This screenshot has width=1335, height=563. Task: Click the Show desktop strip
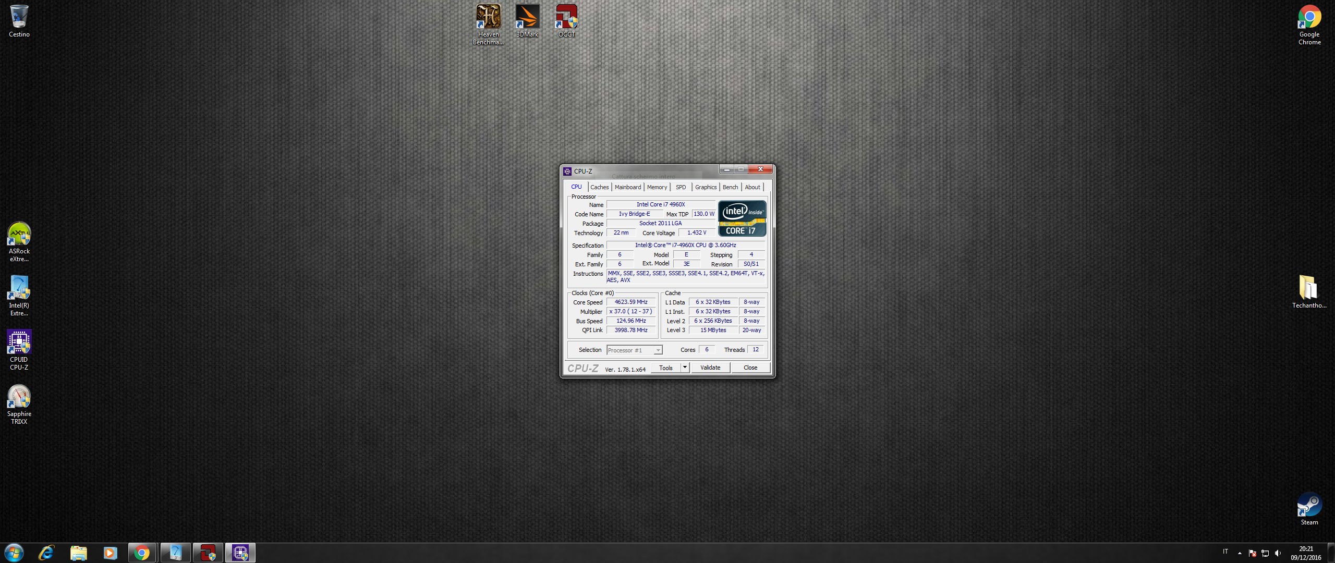[1331, 553]
